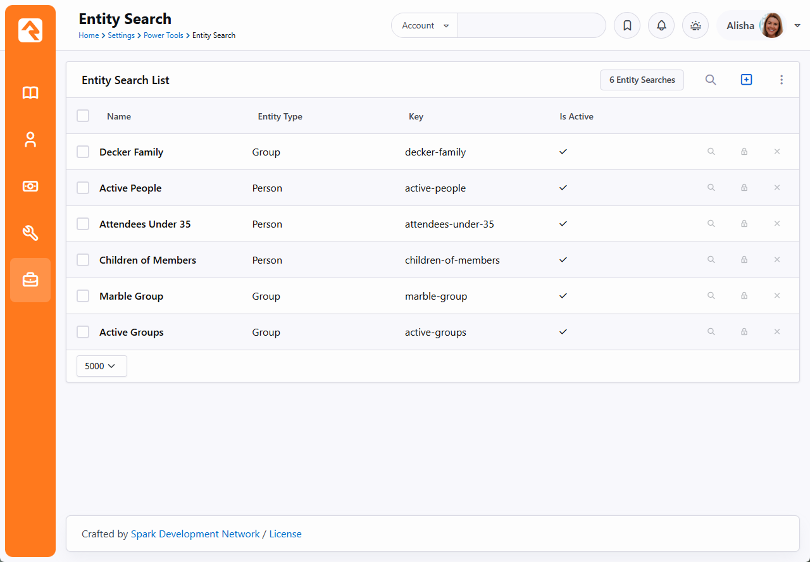Expand the Account search type dropdown
This screenshot has width=810, height=562.
(425, 26)
